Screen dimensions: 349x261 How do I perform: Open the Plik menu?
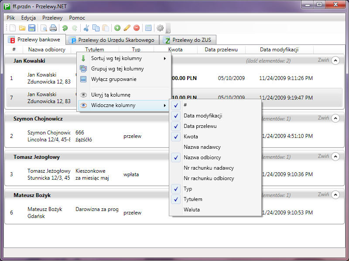(10, 18)
